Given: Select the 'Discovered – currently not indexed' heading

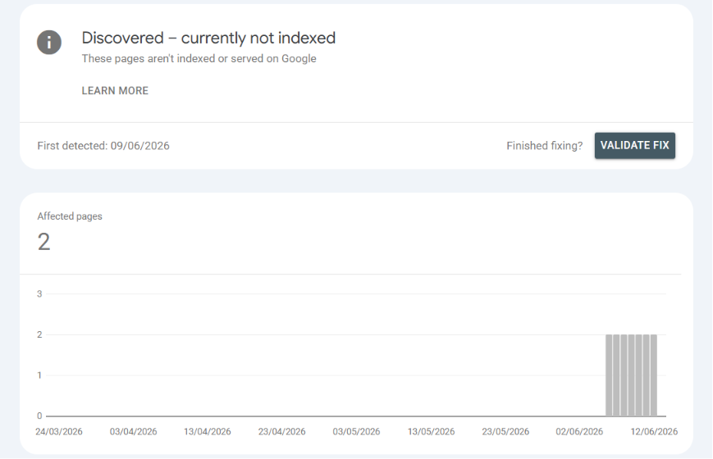Looking at the screenshot, I should [x=208, y=38].
